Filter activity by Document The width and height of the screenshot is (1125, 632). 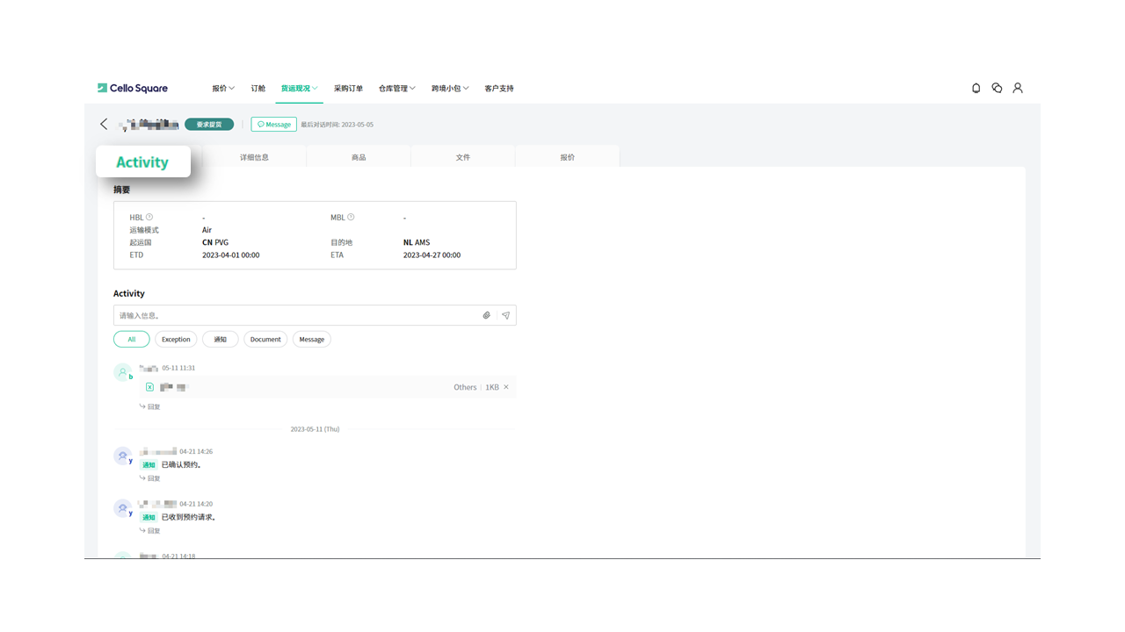tap(265, 339)
